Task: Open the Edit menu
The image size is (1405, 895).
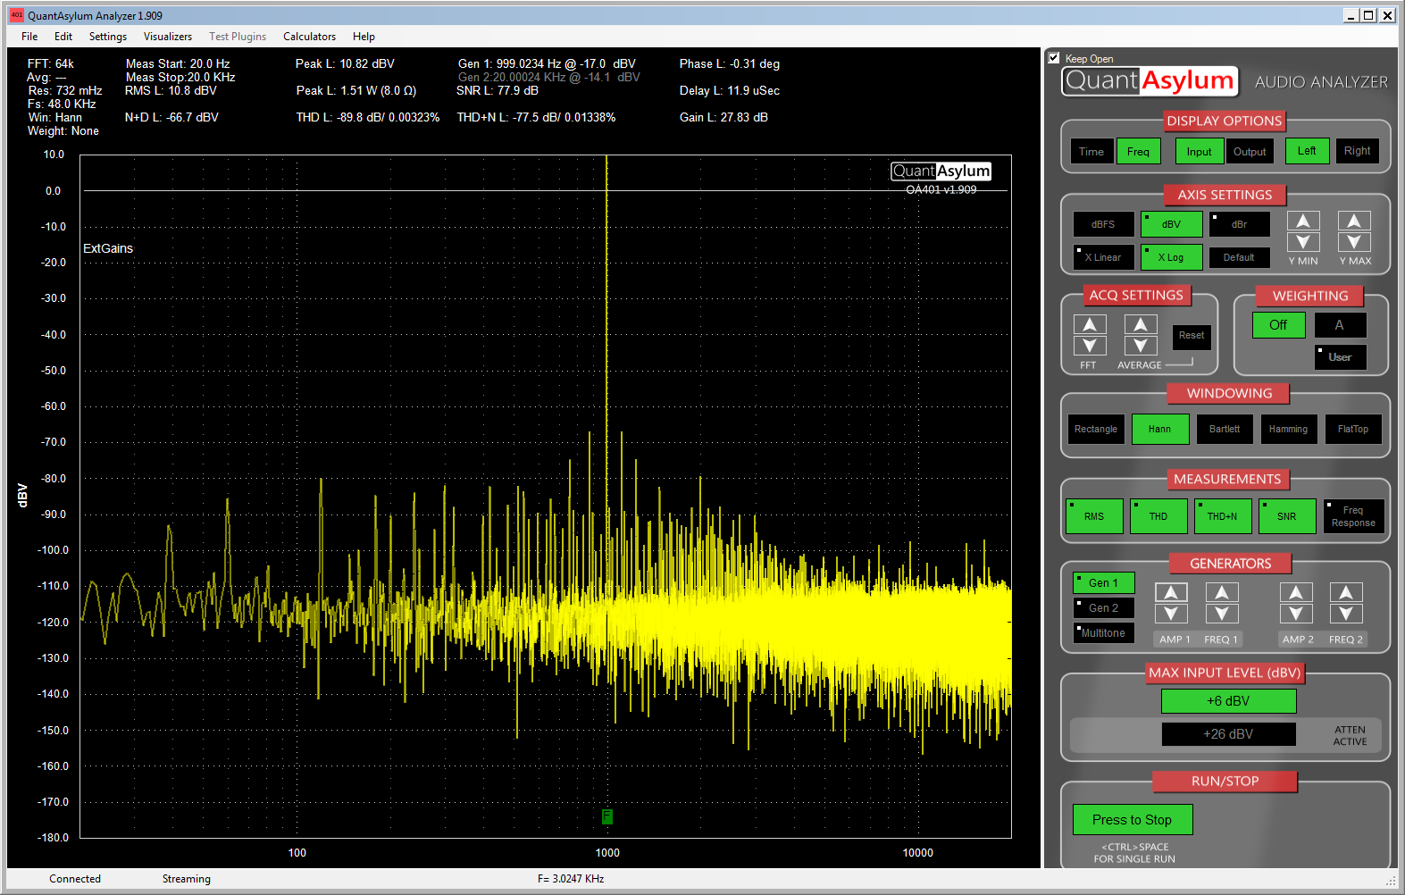Action: click(63, 37)
